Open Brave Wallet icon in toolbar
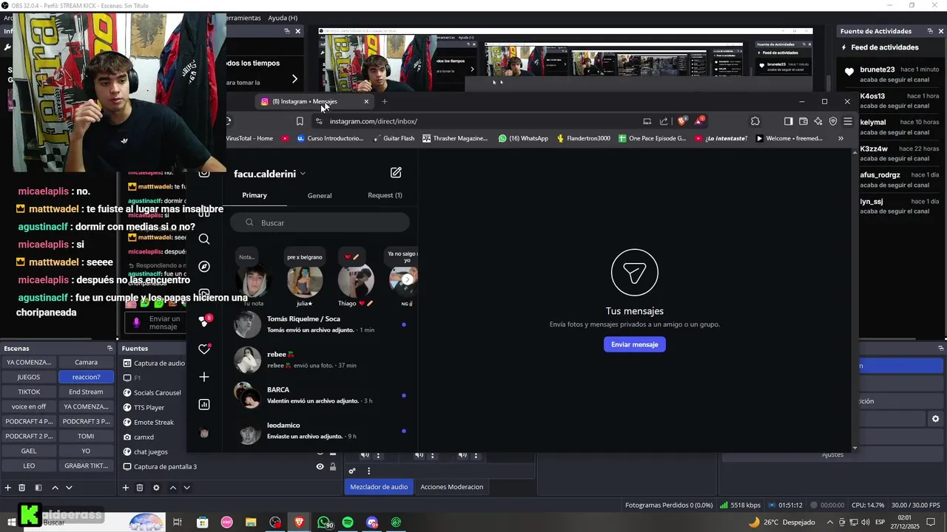This screenshot has width=947, height=532. click(803, 121)
